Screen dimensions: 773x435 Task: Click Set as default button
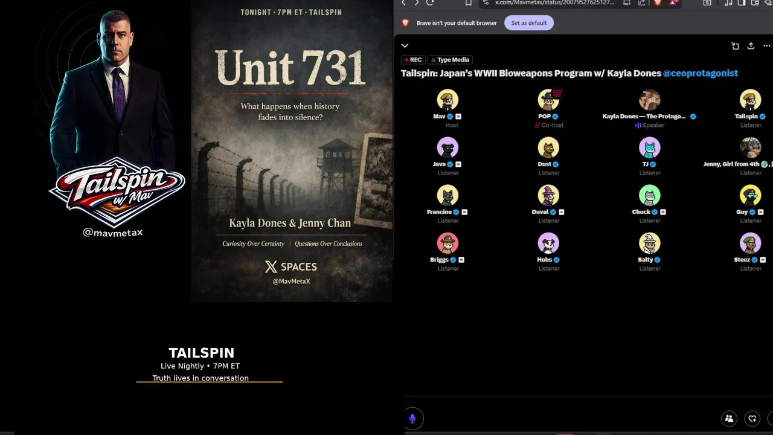[529, 23]
